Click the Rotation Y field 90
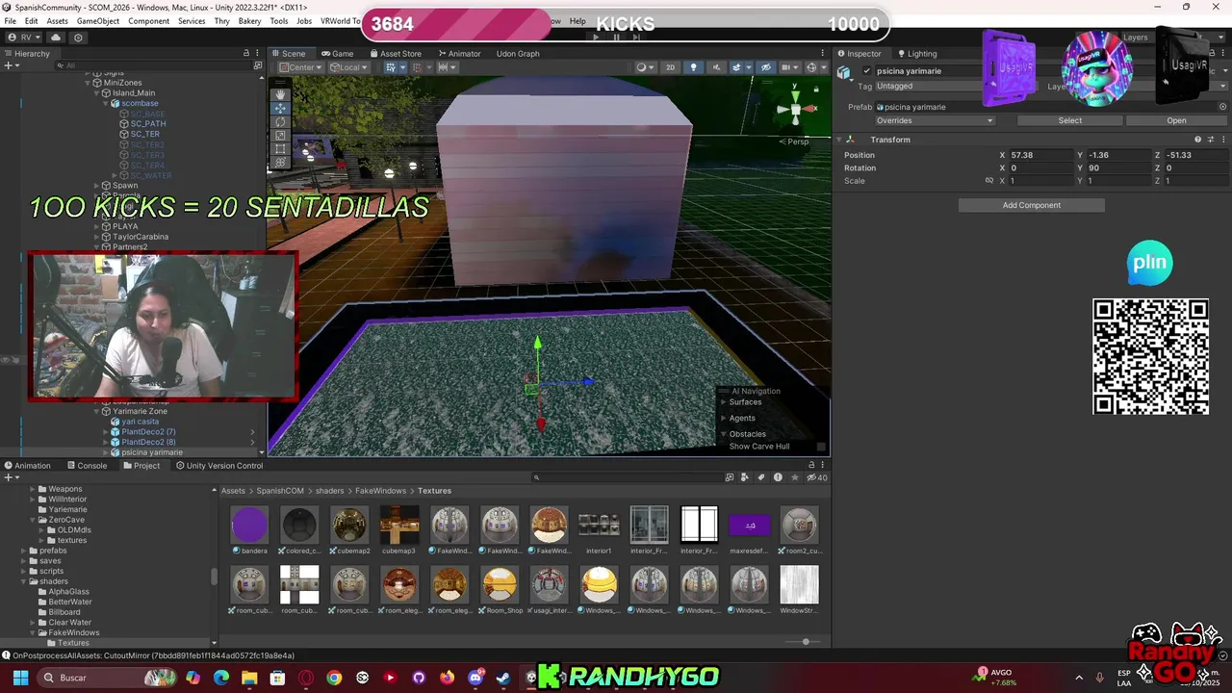 pos(1118,167)
